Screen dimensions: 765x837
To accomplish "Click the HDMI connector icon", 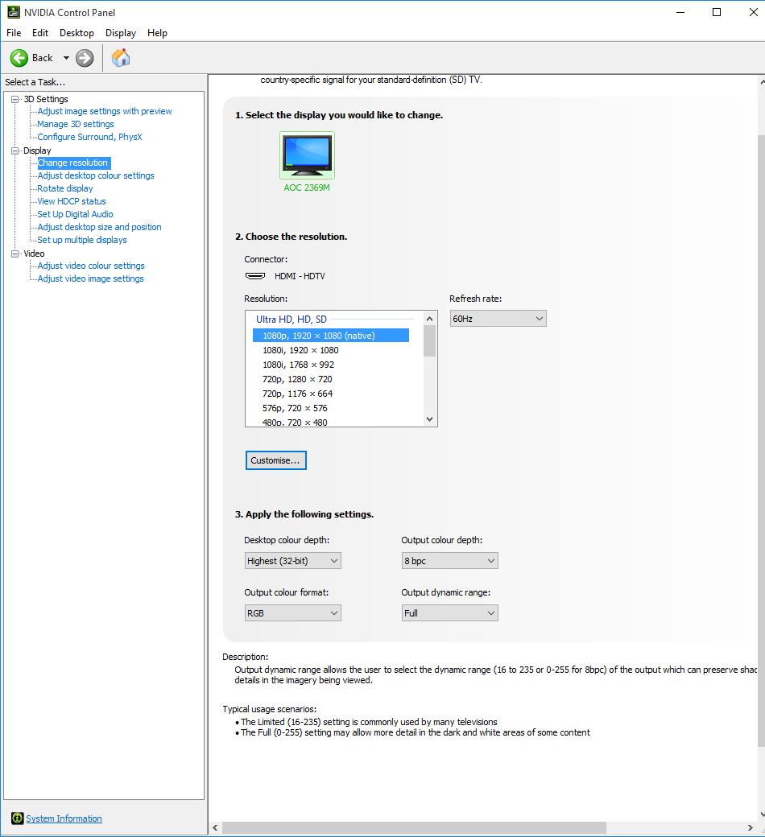I will tap(255, 276).
